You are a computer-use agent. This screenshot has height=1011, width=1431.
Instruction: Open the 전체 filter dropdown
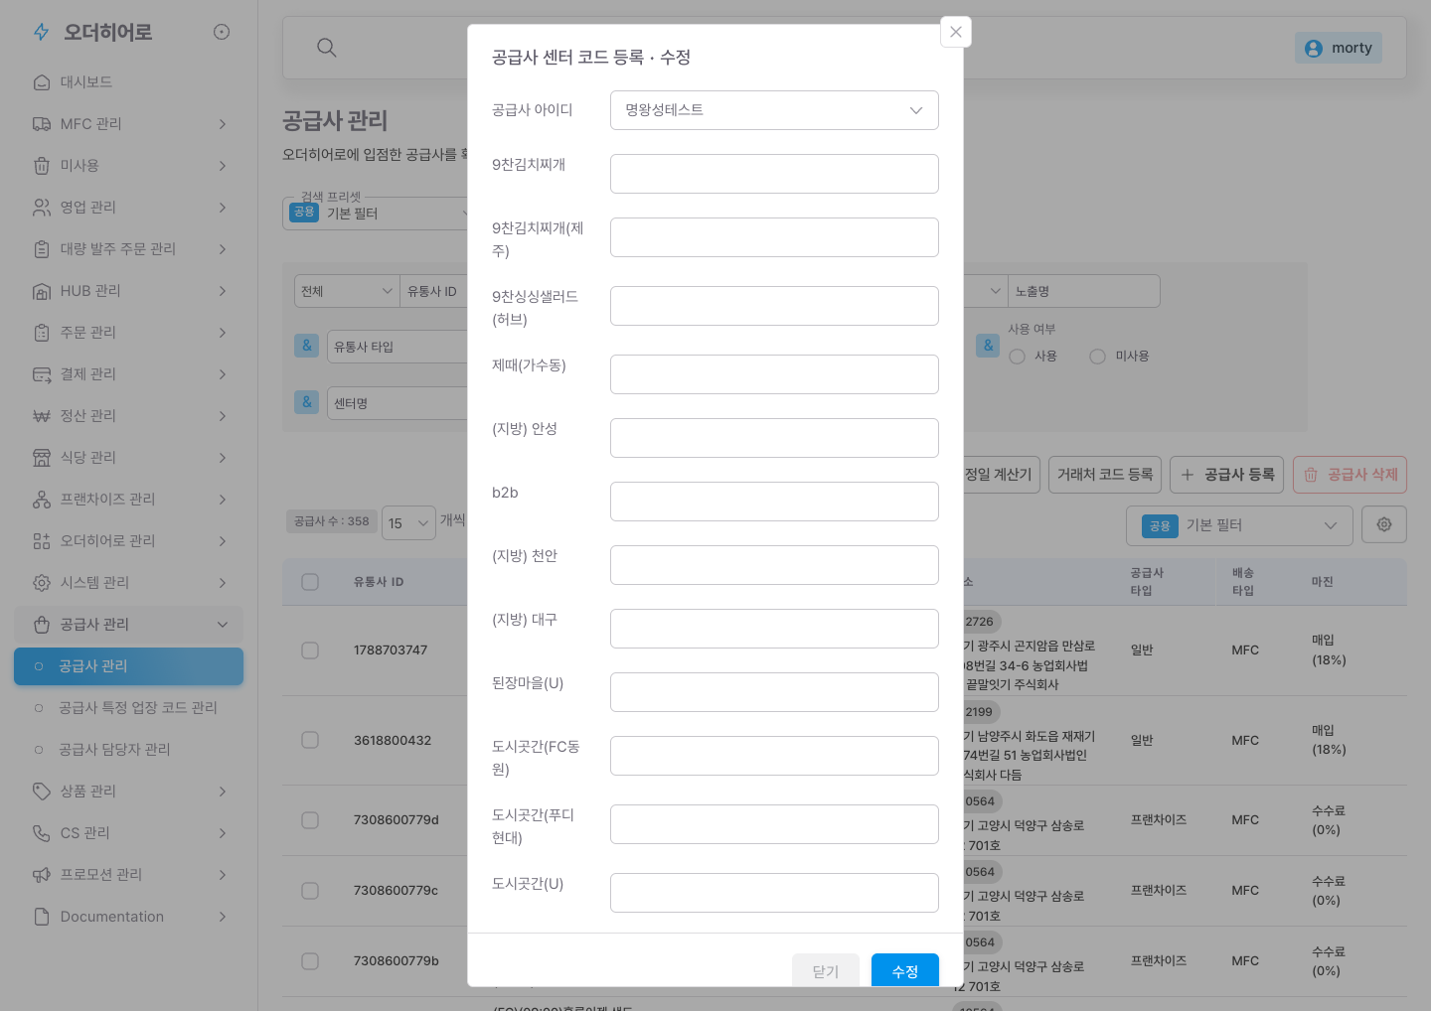348,291
